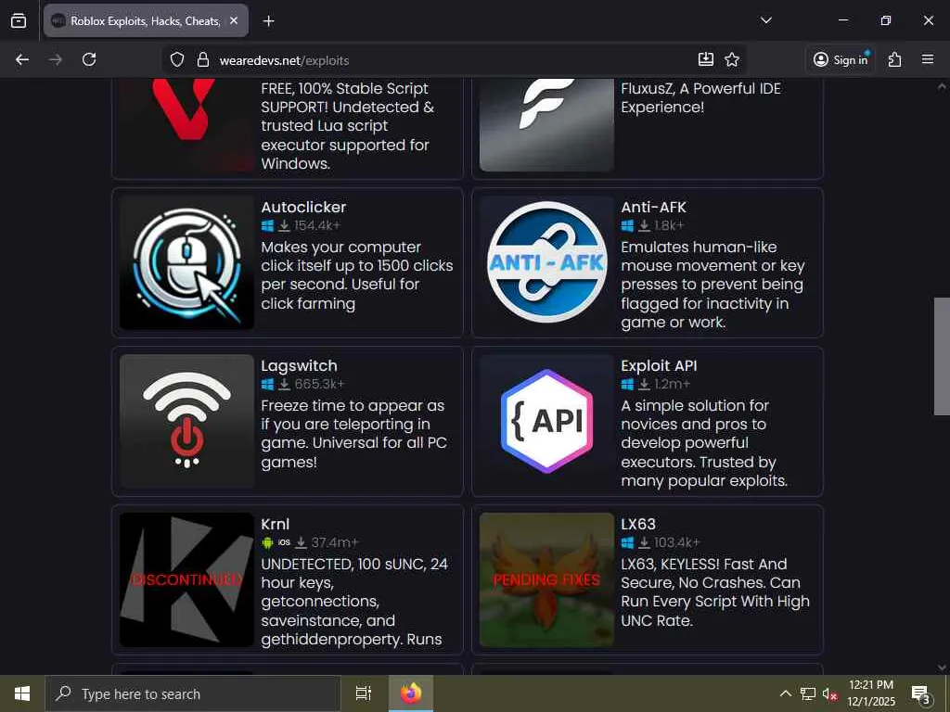Image resolution: width=950 pixels, height=712 pixels.
Task: Open the discontinued Krnl thumbnail
Action: coord(186,579)
